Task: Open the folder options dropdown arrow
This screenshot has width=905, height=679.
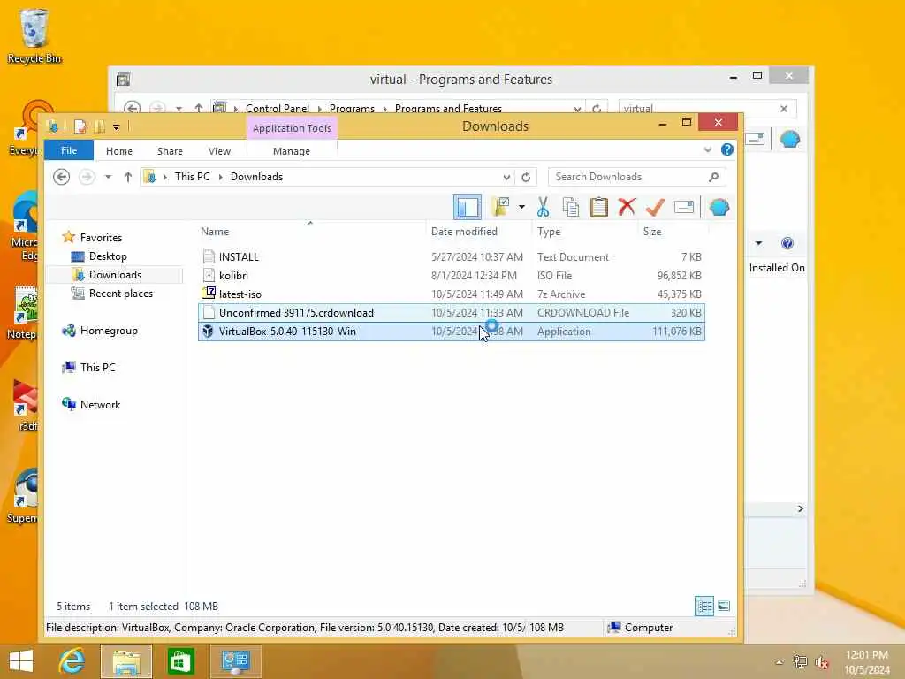Action: click(x=521, y=207)
